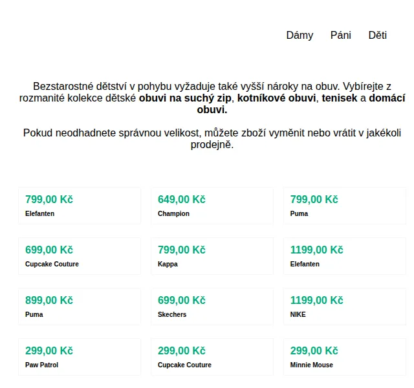Viewport: 414px width, 388px height.
Task: Click the NIKE product card
Action: click(345, 307)
